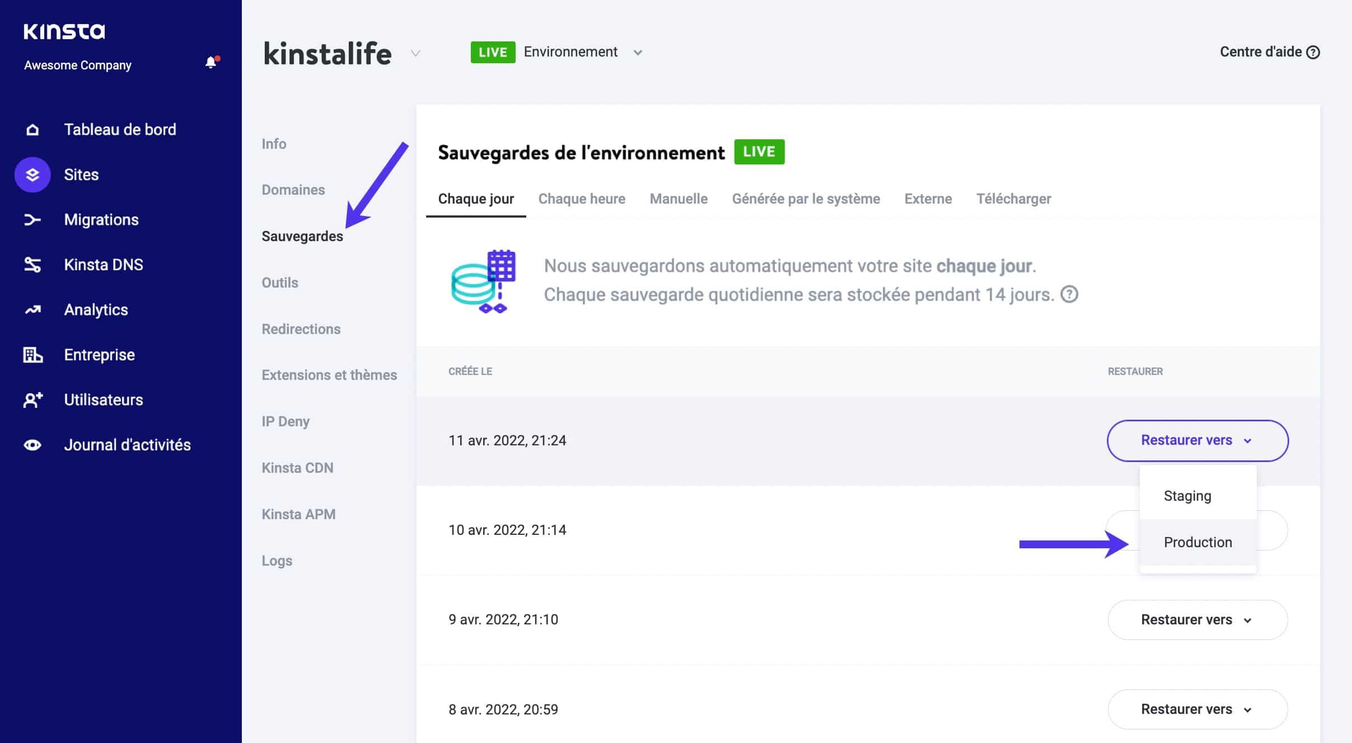Open the Sauvegardes section
Image resolution: width=1352 pixels, height=743 pixels.
coord(302,237)
